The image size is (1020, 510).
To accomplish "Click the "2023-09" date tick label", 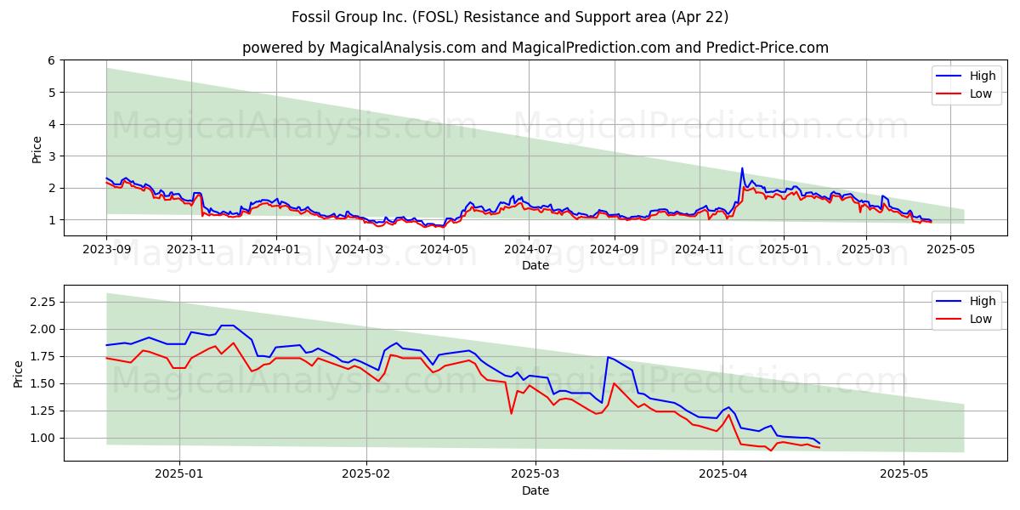I will [106, 249].
